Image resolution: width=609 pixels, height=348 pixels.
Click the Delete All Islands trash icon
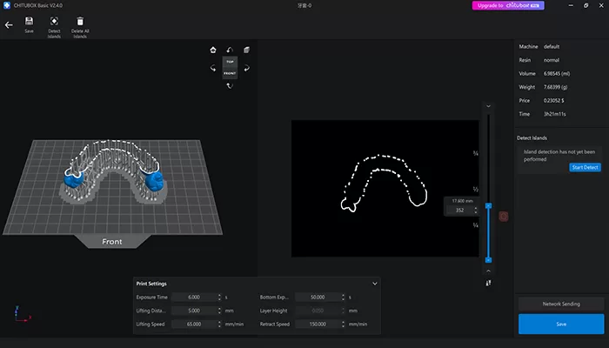(x=80, y=27)
